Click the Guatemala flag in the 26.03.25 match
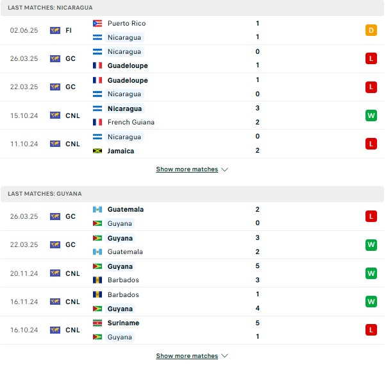Image resolution: width=386 pixels, height=367 pixels. (97, 210)
